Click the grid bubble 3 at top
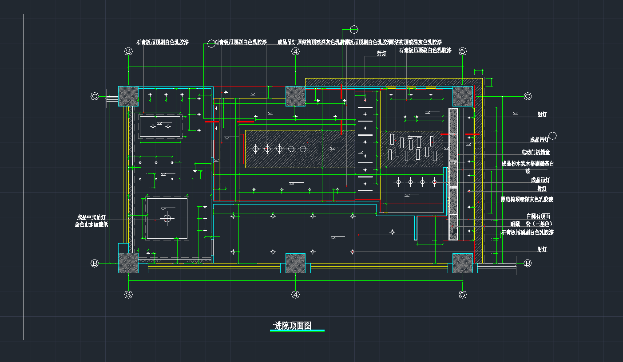 (x=128, y=51)
